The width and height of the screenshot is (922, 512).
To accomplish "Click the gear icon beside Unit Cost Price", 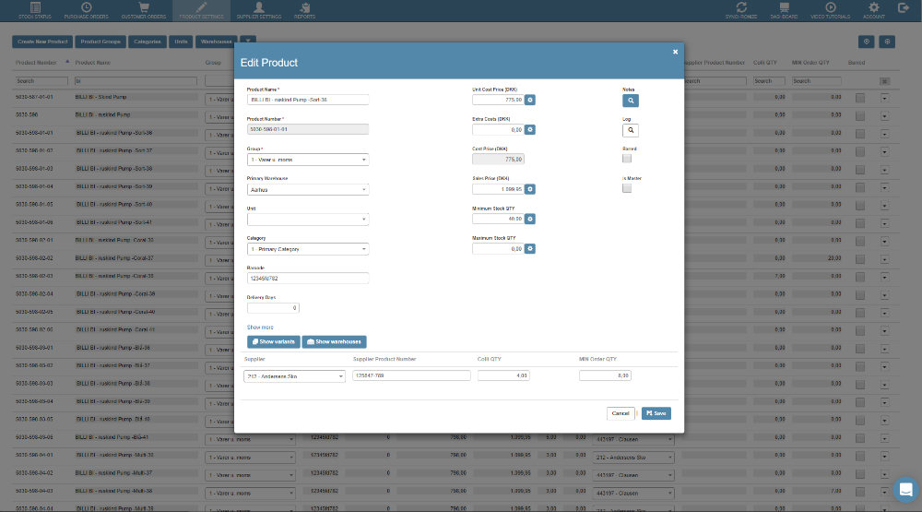I will coord(530,100).
